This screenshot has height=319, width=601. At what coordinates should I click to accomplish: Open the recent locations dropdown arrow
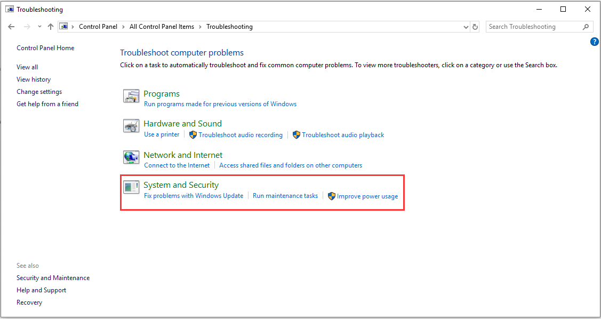click(x=39, y=27)
